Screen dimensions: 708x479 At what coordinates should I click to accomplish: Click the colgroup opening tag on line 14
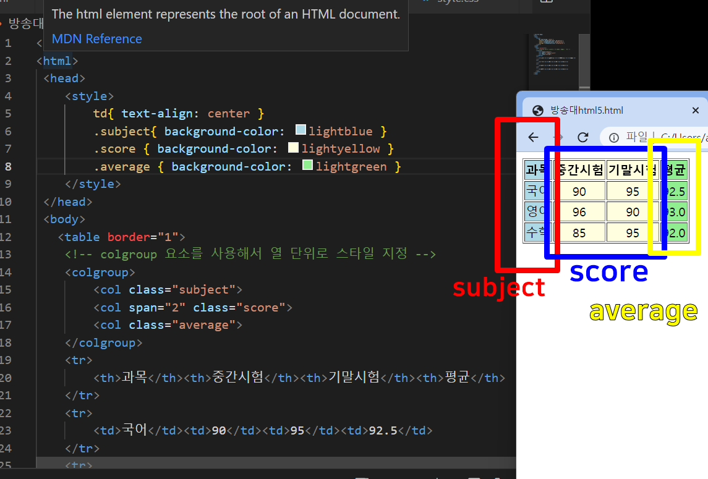coord(100,272)
